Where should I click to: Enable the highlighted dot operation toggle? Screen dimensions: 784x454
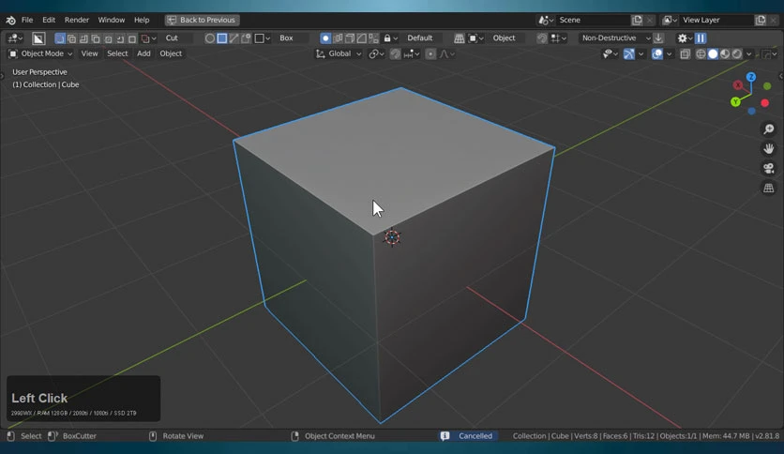pyautogui.click(x=325, y=38)
